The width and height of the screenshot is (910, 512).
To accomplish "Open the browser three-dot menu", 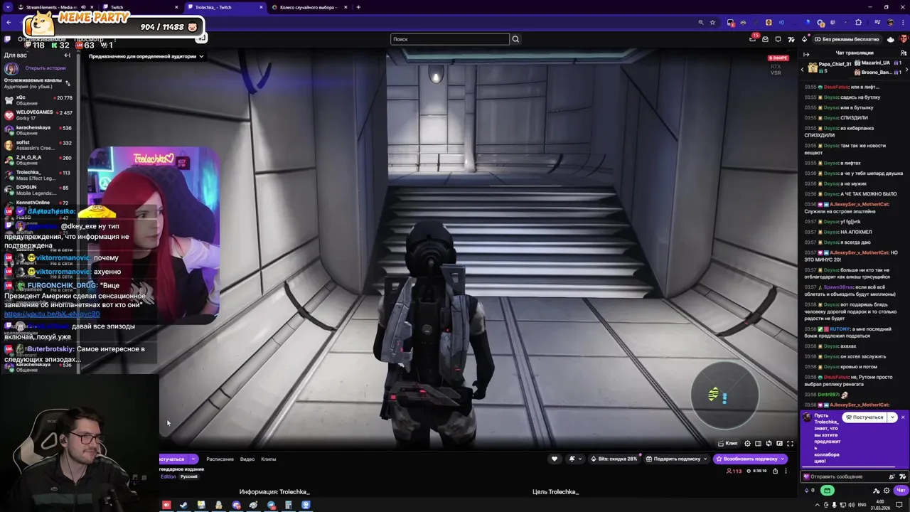I will pyautogui.click(x=903, y=22).
